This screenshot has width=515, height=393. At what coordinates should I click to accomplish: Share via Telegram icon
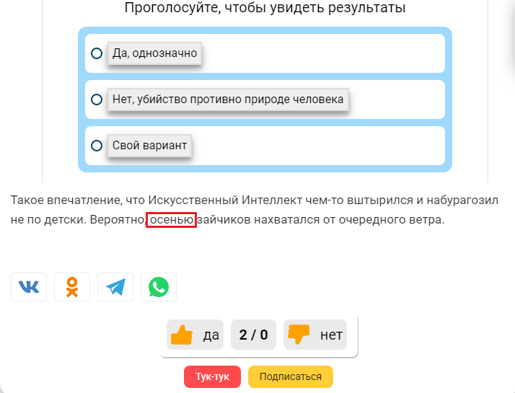coord(115,287)
